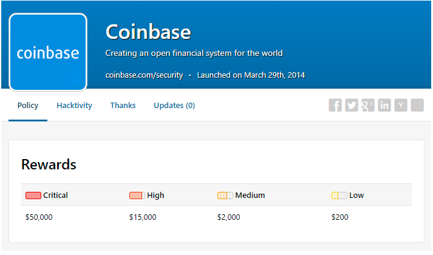This screenshot has height=255, width=433.
Task: Click the High severity indicator icon
Action: [137, 195]
